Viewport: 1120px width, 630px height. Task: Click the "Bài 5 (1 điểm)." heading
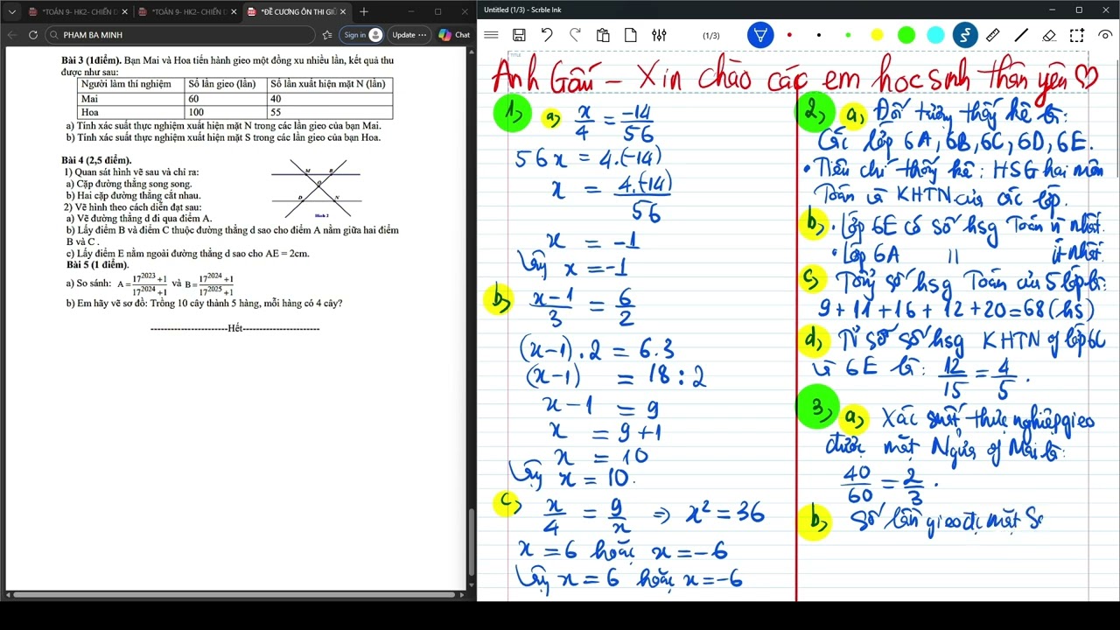click(x=98, y=264)
